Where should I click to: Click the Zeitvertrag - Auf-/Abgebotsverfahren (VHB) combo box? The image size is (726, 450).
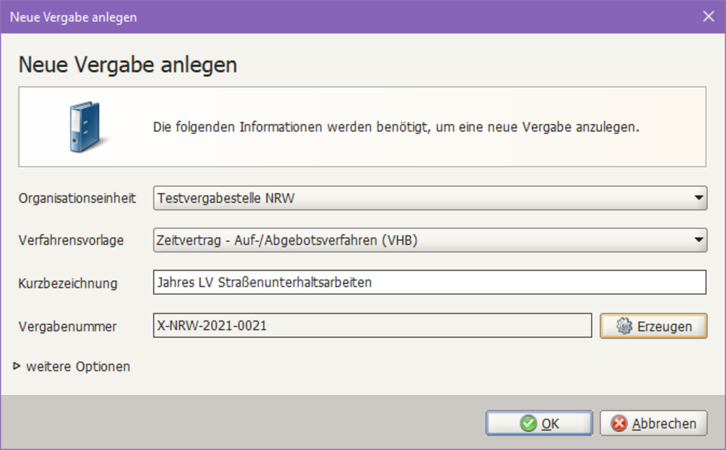[423, 240]
